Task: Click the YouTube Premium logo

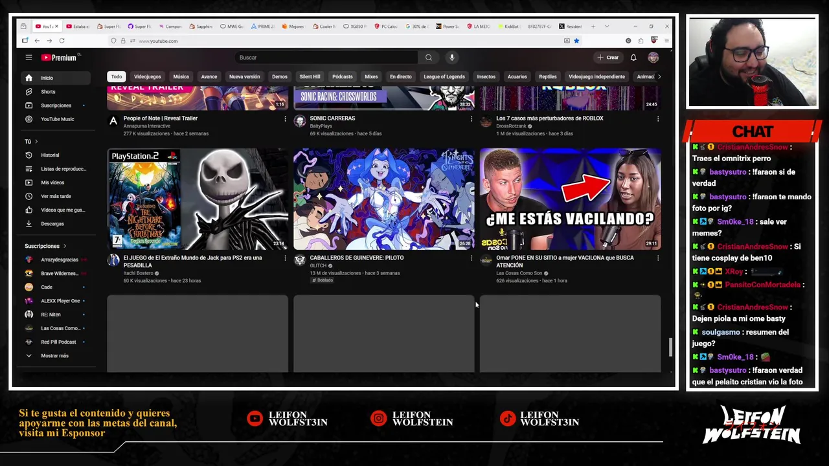Action: [59, 58]
